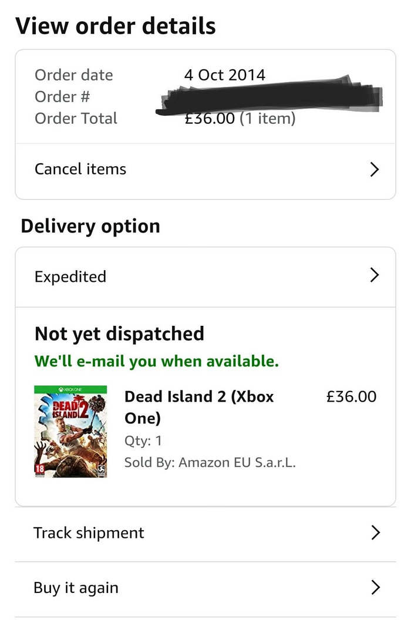Click the chevron arrow beside Cancel items
411x620 pixels.
point(375,170)
